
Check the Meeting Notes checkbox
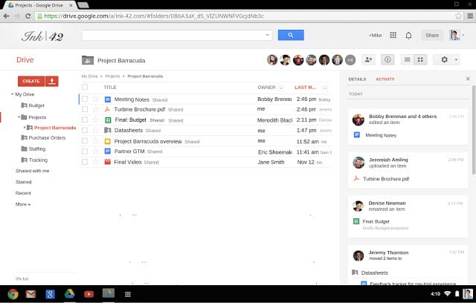(85, 99)
